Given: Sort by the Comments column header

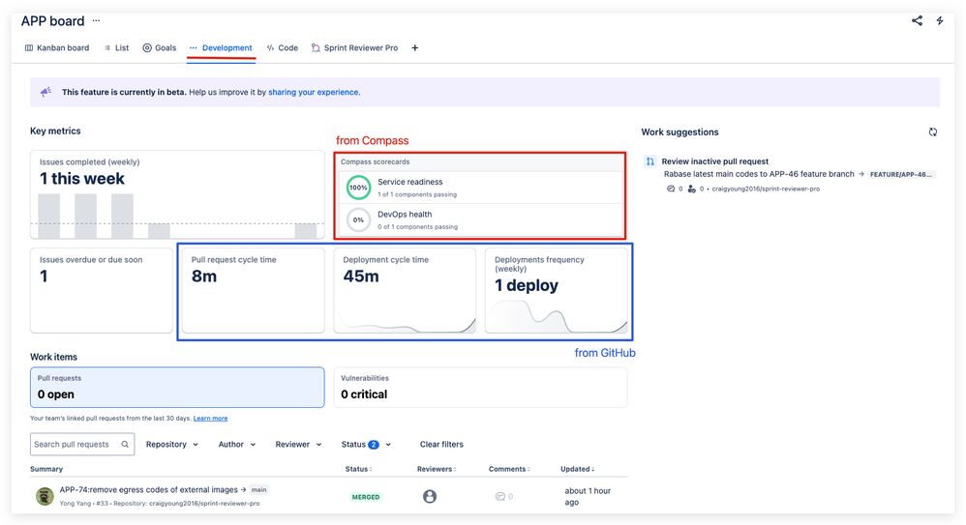Looking at the screenshot, I should 509,469.
